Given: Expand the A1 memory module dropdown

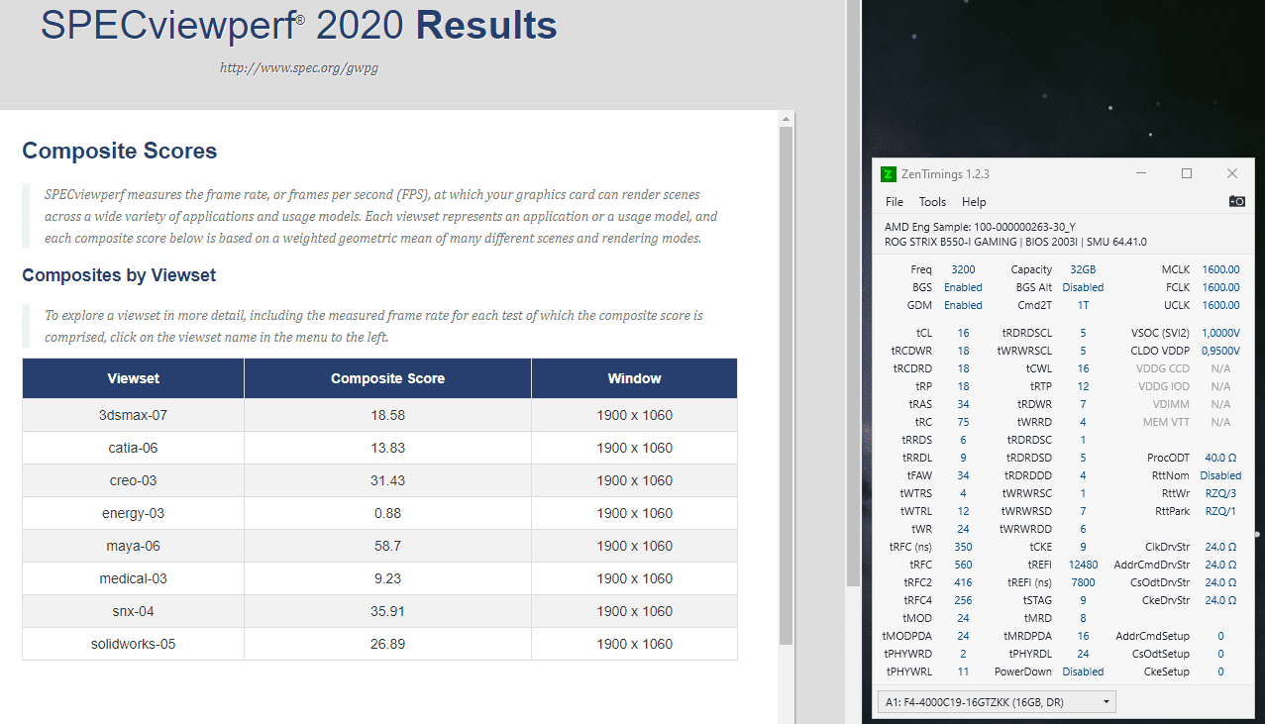Looking at the screenshot, I should pos(997,702).
